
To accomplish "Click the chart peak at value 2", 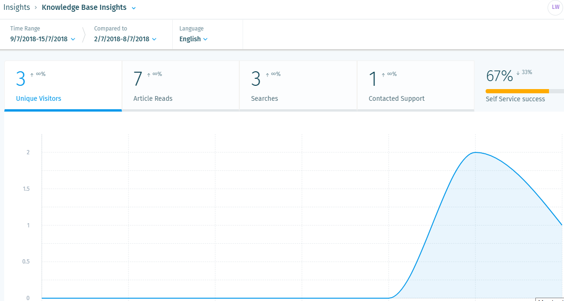I will [476, 152].
